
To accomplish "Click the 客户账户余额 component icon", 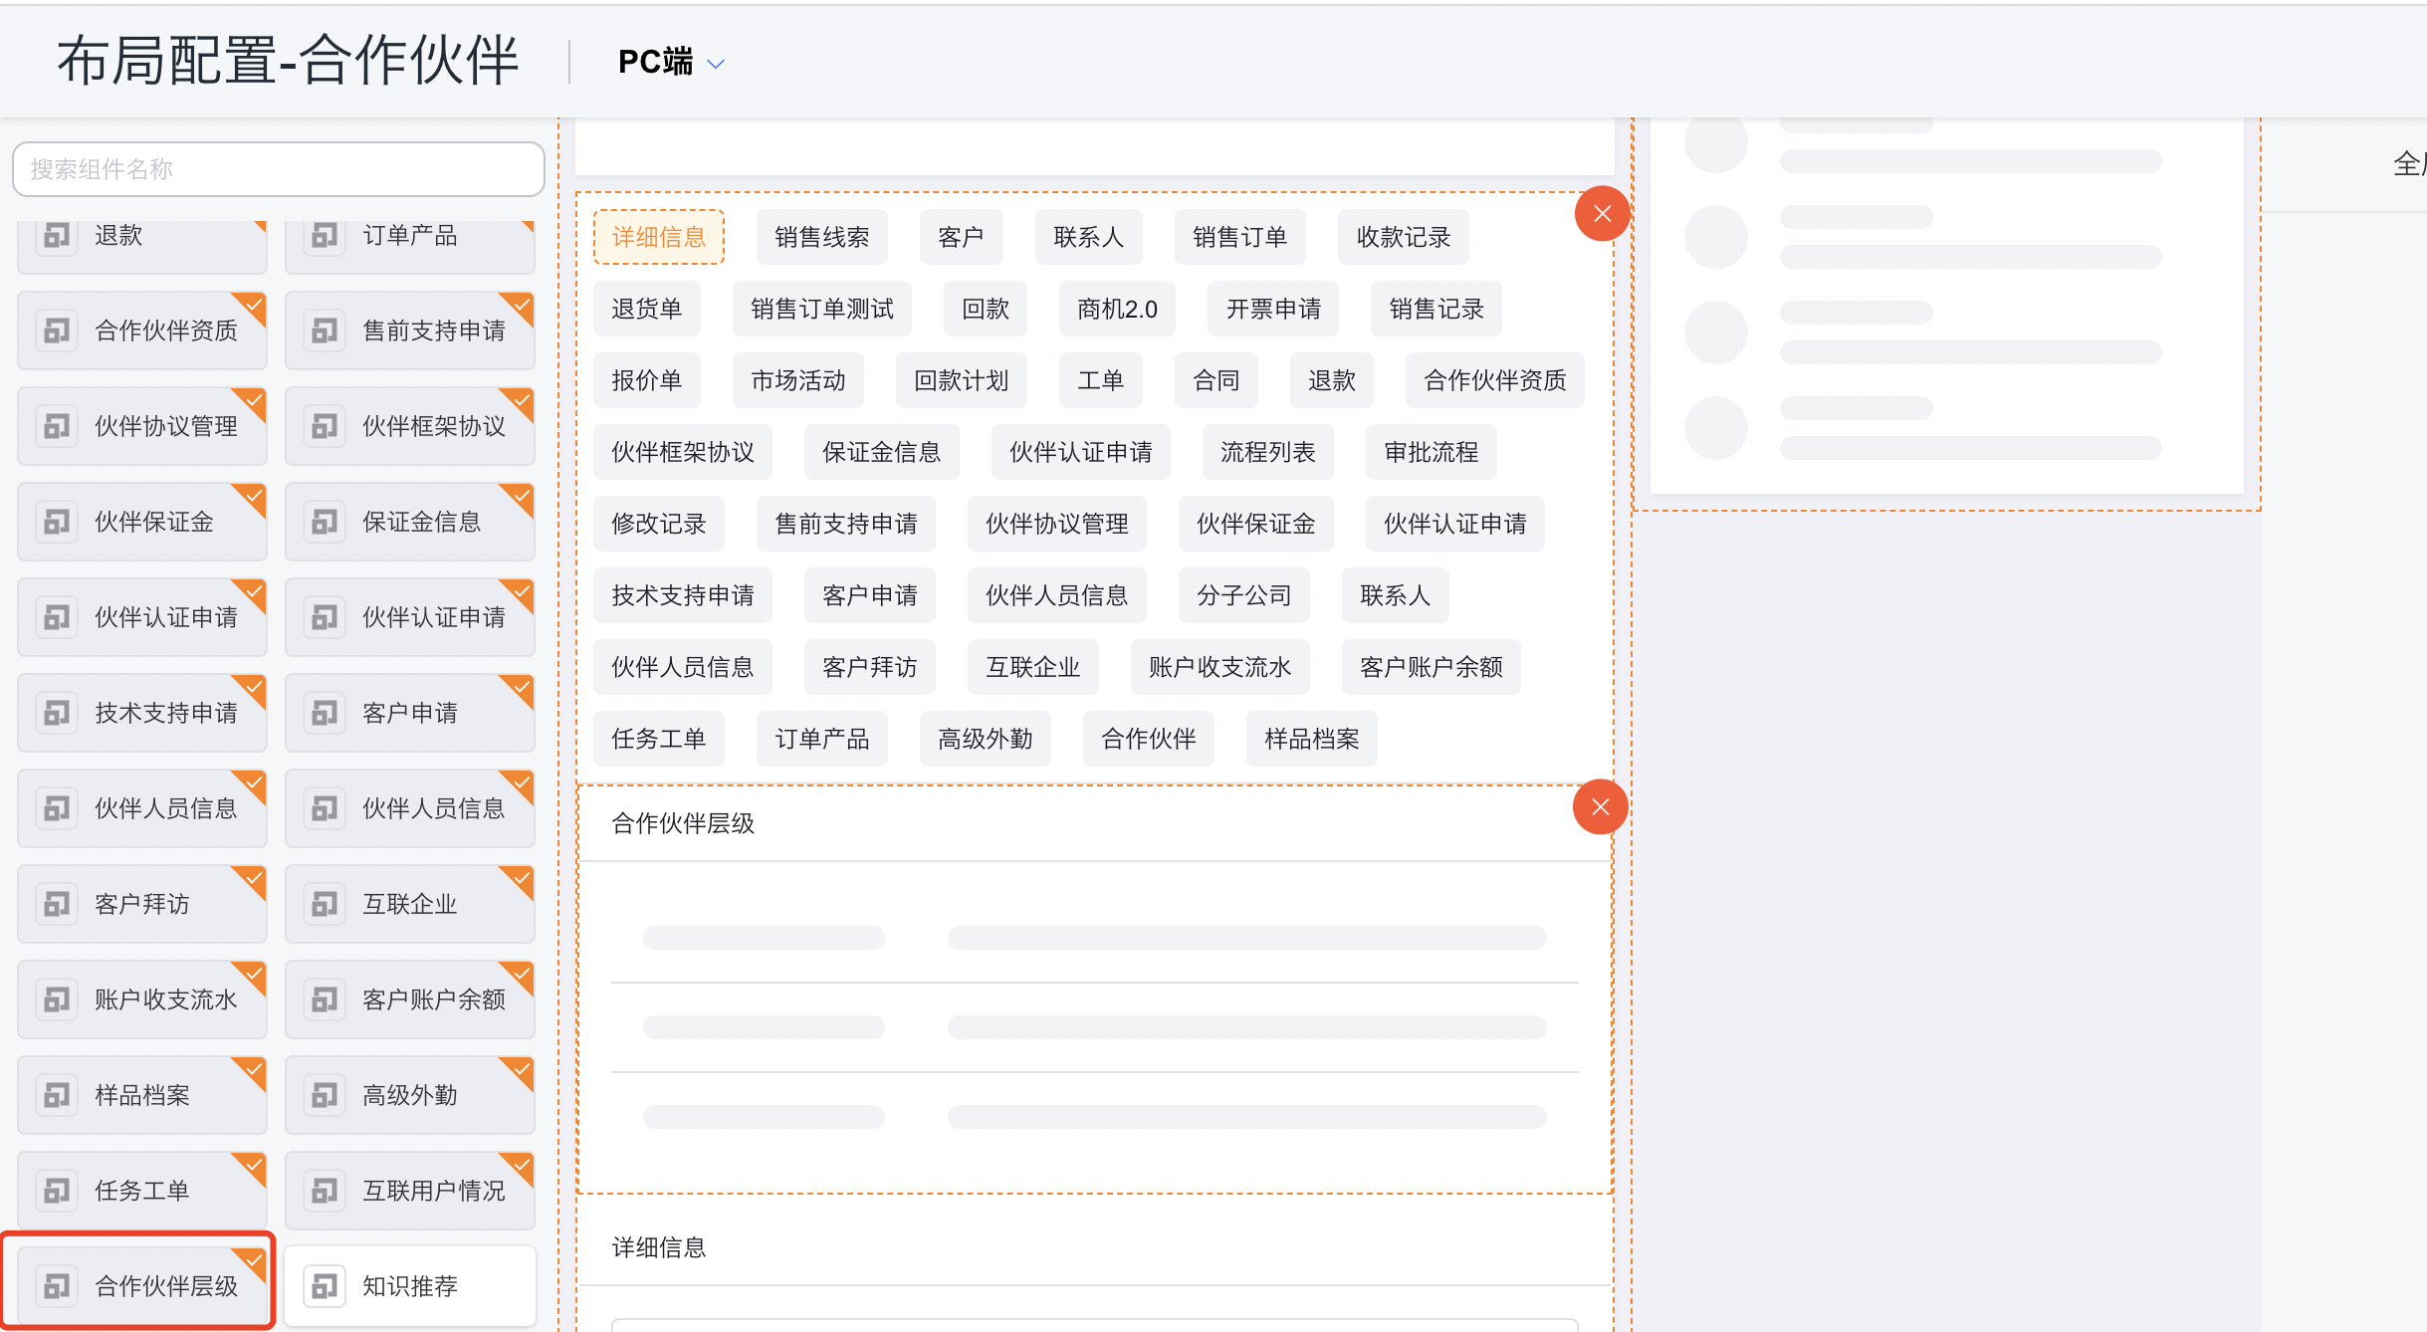I will tap(325, 999).
